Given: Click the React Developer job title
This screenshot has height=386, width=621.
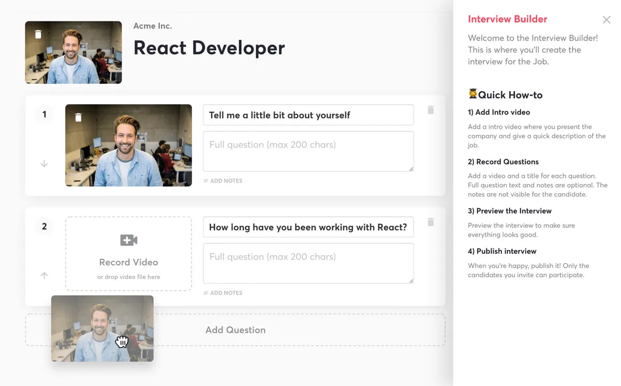Looking at the screenshot, I should 209,48.
